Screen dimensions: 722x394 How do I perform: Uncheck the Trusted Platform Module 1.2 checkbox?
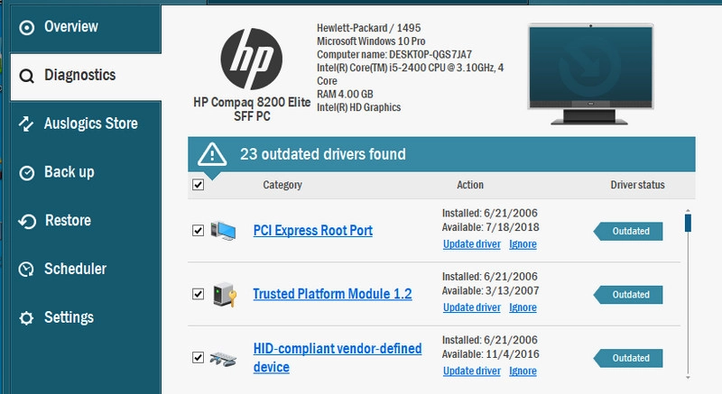(198, 294)
